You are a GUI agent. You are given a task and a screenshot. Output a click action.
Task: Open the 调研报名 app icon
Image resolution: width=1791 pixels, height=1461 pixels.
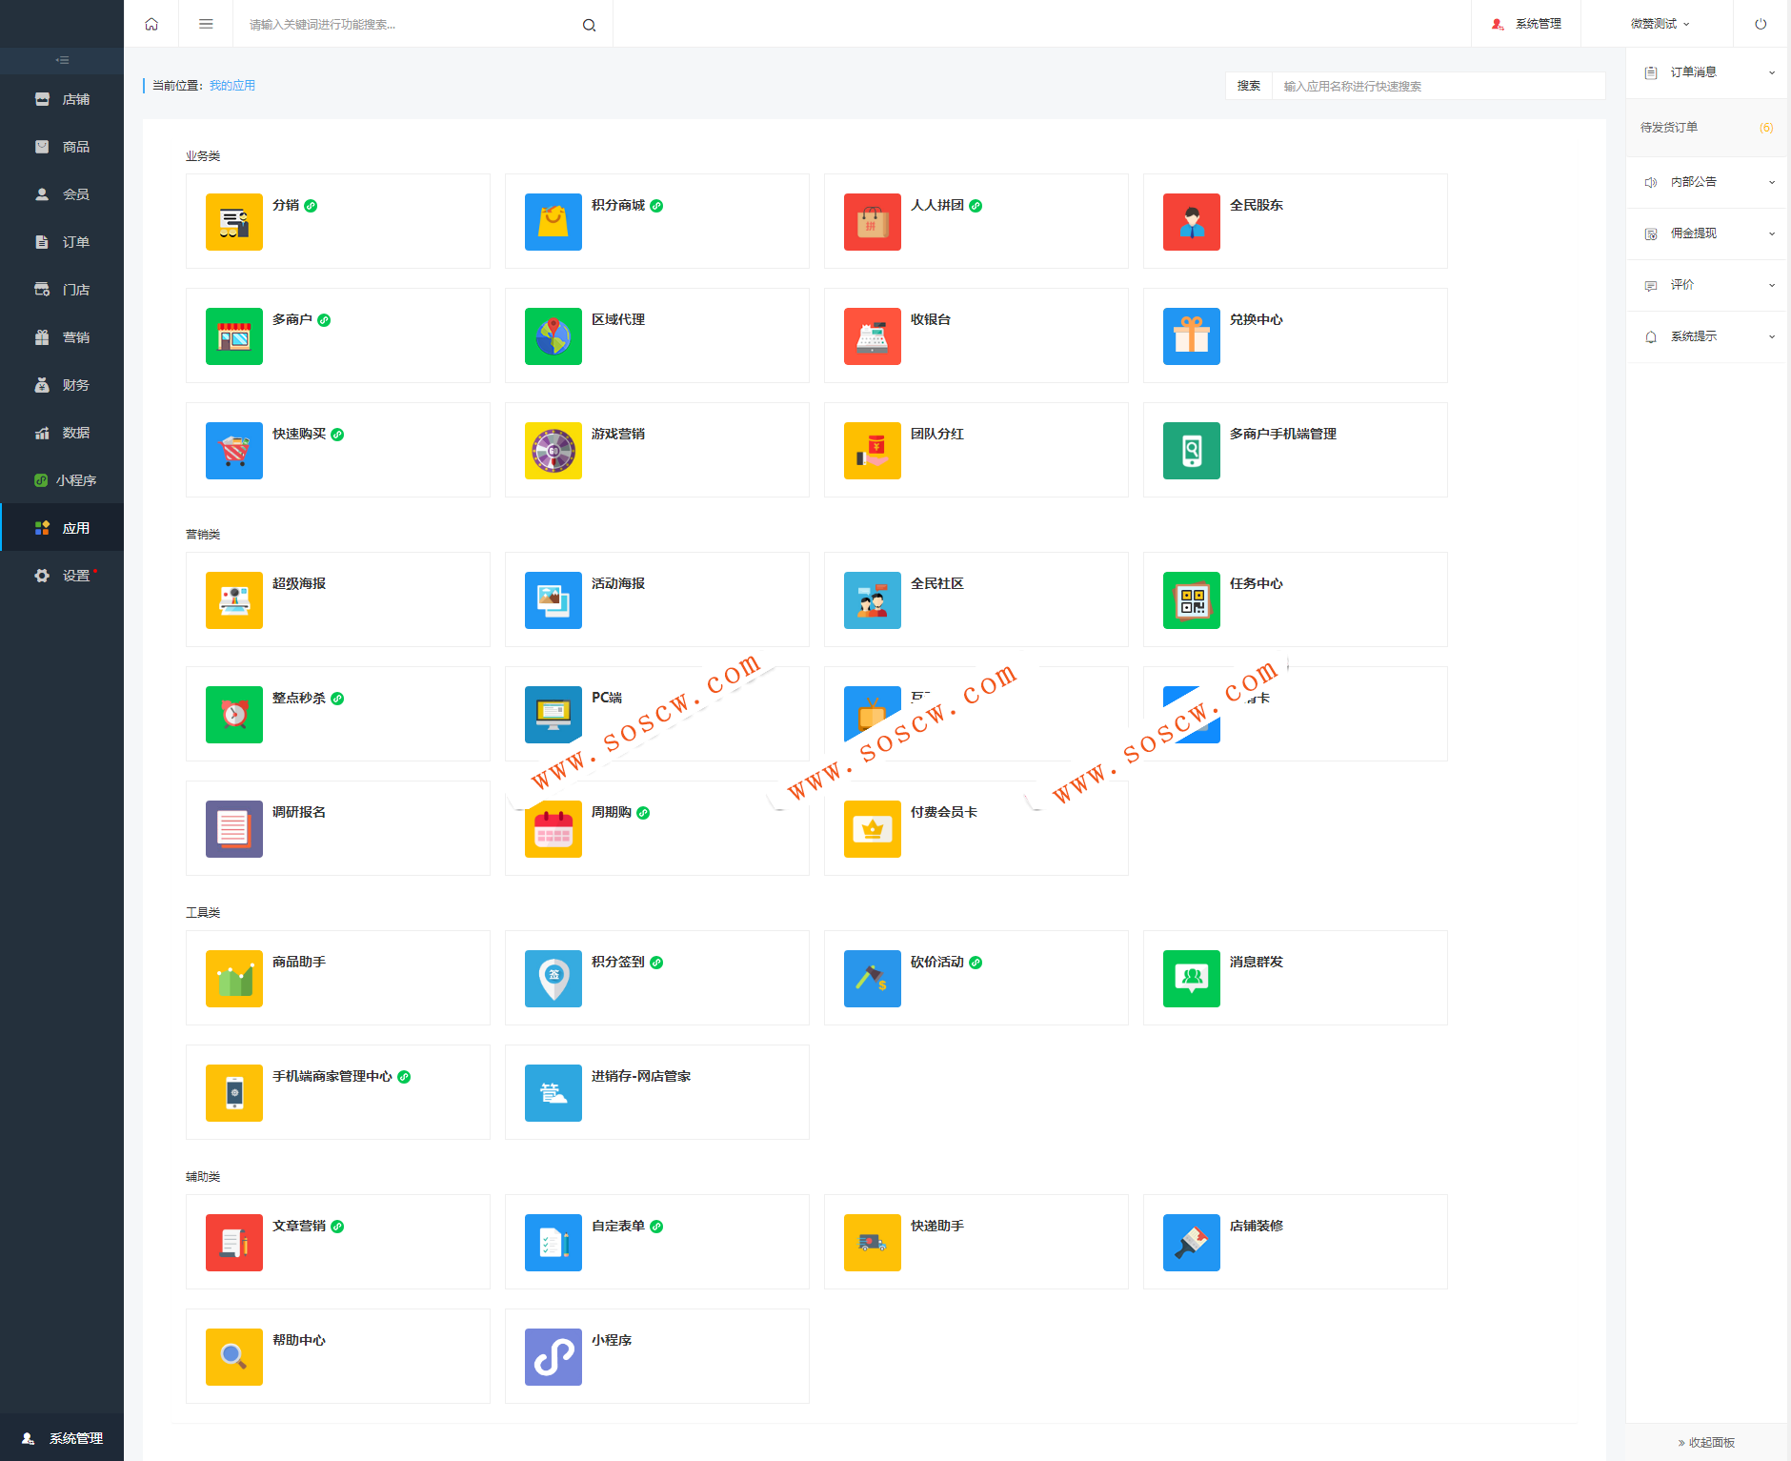click(x=233, y=829)
